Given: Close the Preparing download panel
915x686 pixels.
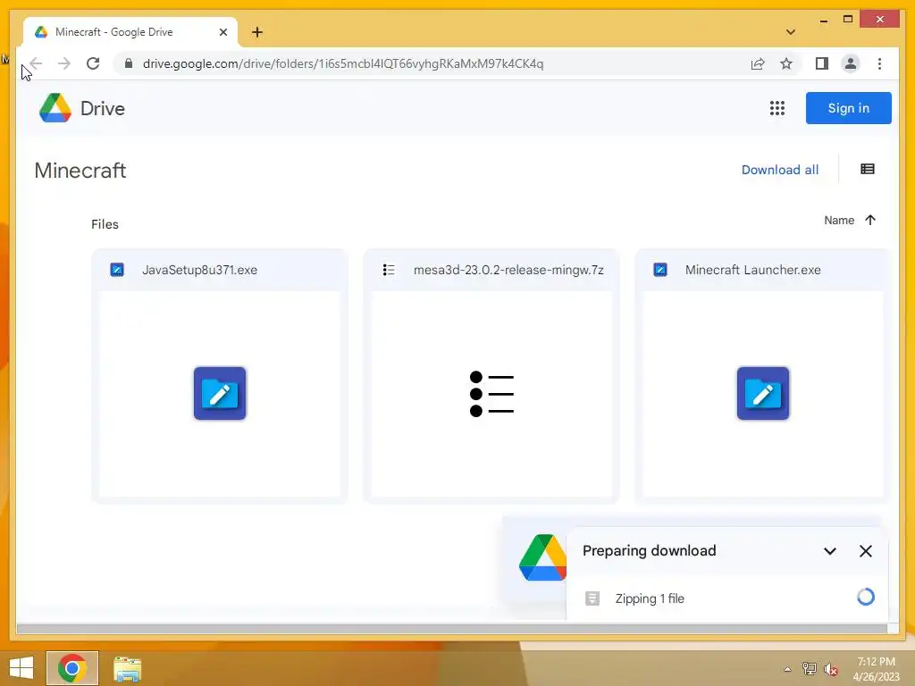Looking at the screenshot, I should (x=865, y=551).
